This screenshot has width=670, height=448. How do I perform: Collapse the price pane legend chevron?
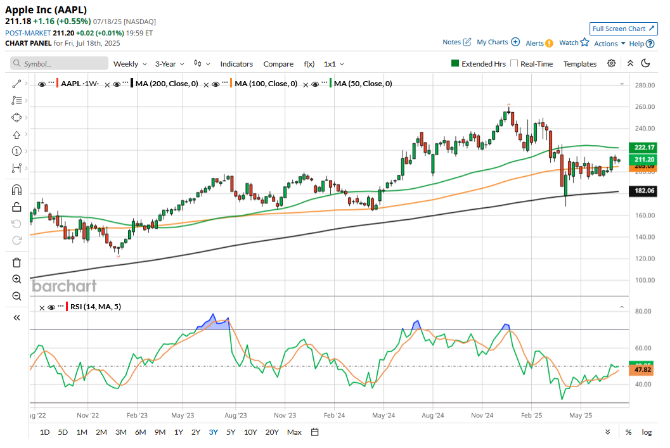(622, 84)
